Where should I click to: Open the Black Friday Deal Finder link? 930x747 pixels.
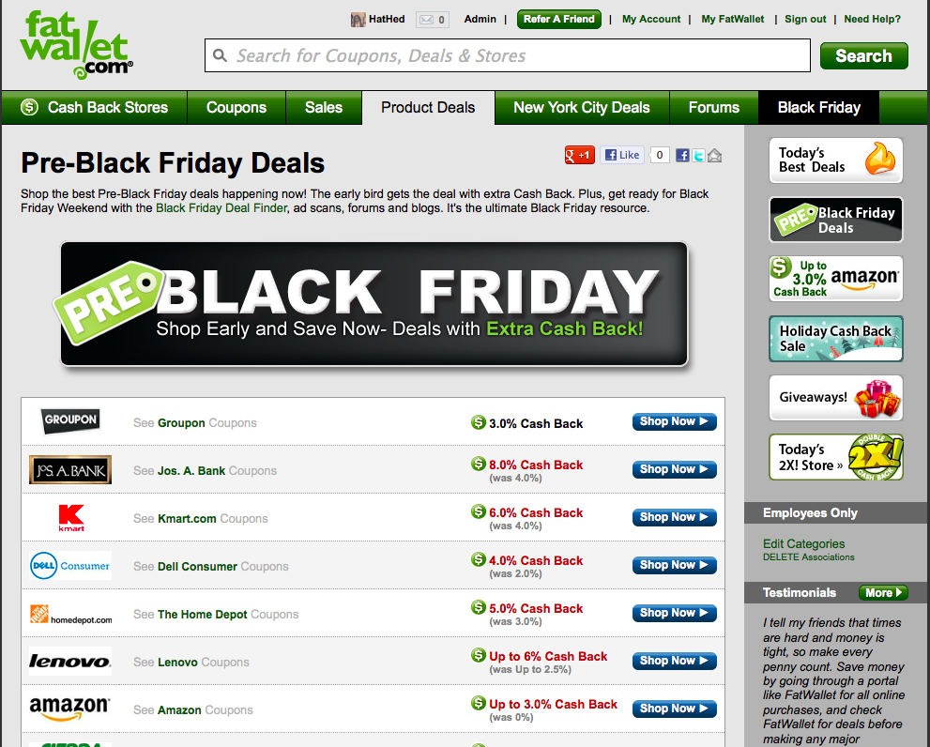pos(221,208)
